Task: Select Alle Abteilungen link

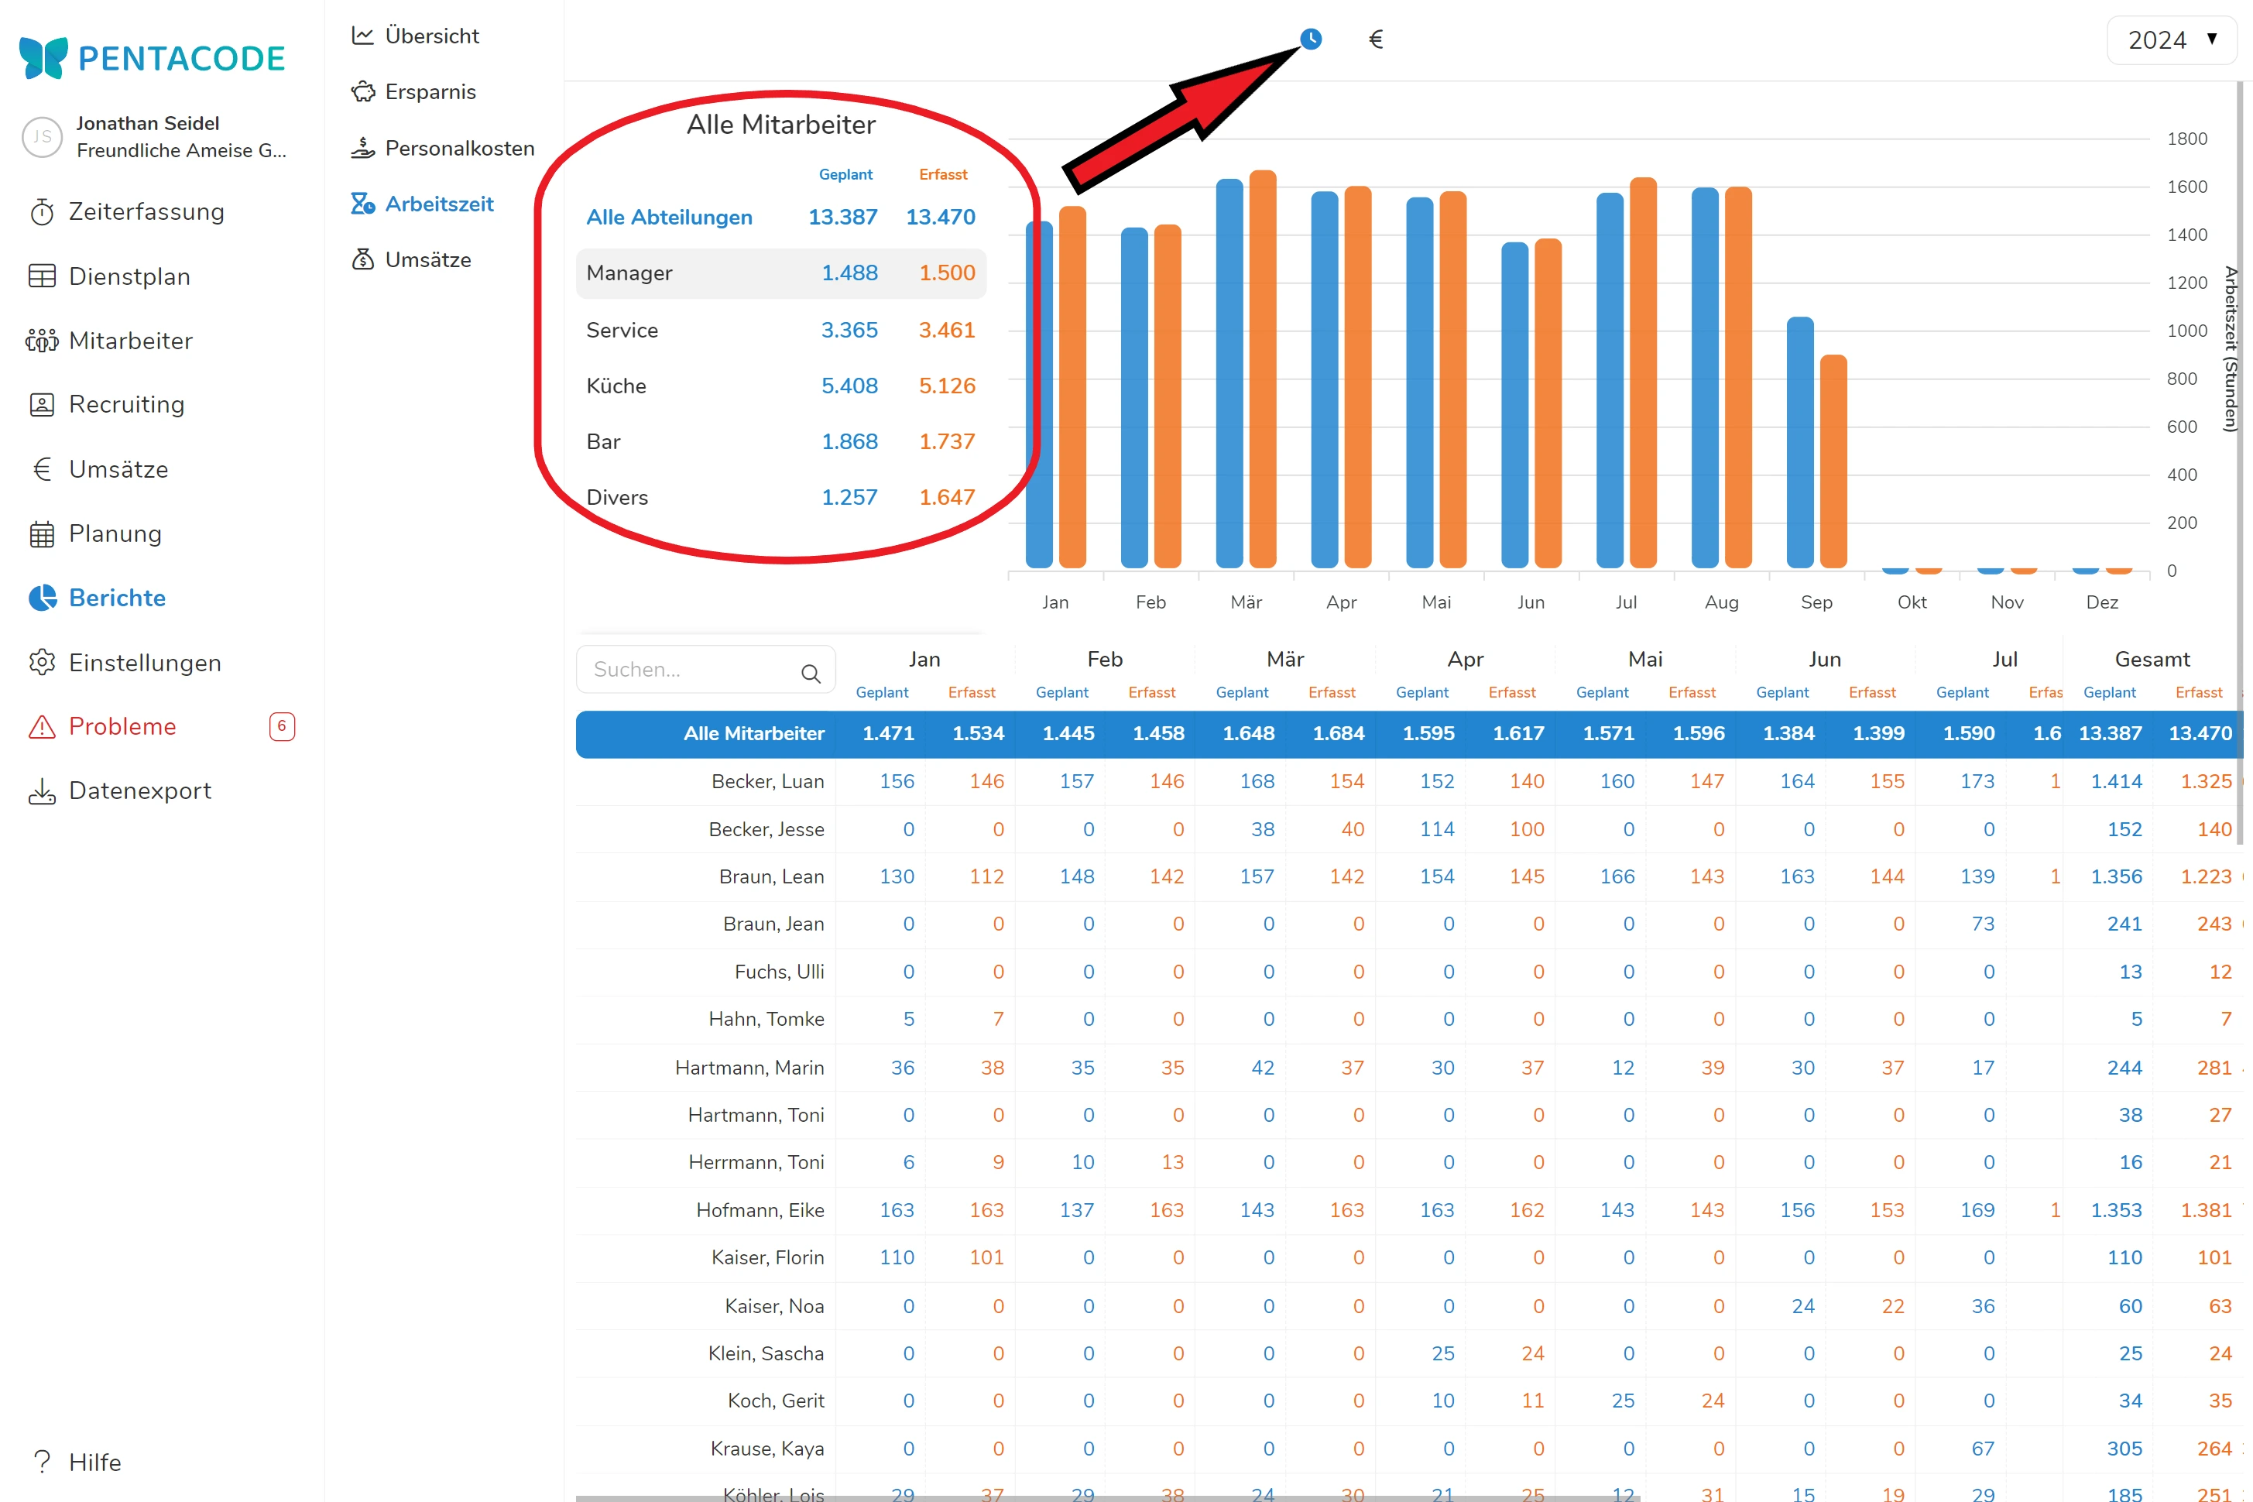Action: 669,217
